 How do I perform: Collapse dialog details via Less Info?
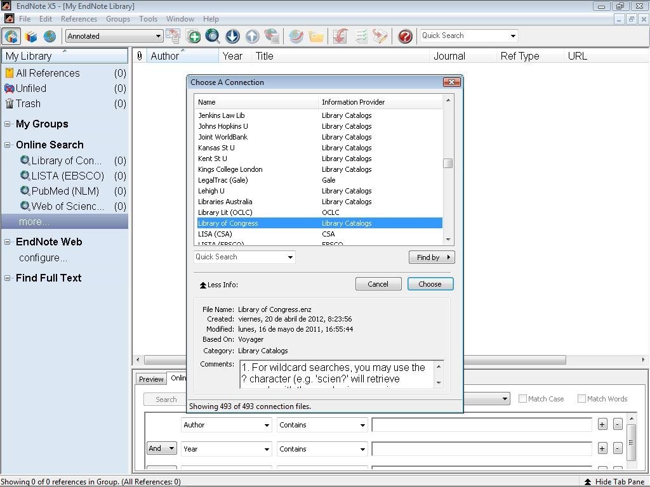pos(218,285)
